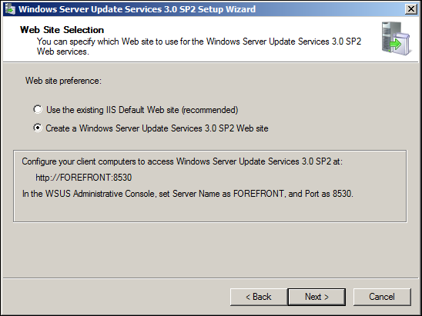
Task: Click the 'Windows Server Update Services 3.0 SP2' text in header
Action: coord(283,42)
